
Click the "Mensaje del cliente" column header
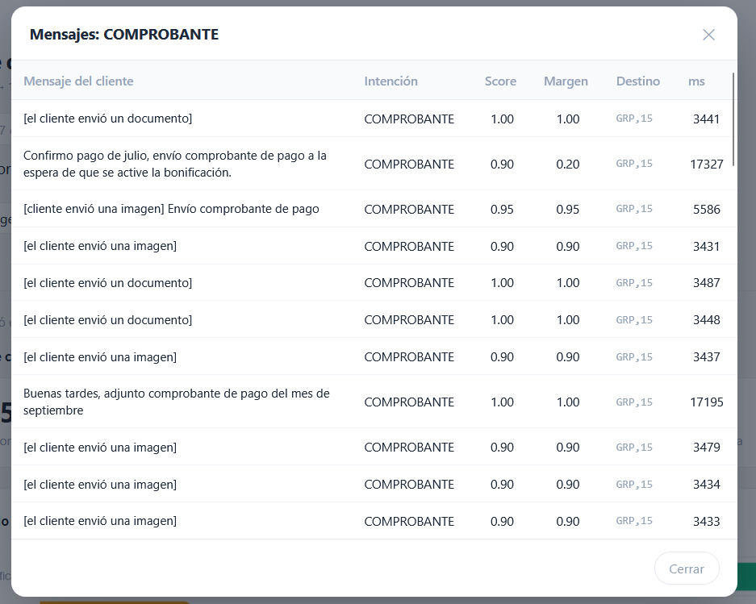pos(78,81)
